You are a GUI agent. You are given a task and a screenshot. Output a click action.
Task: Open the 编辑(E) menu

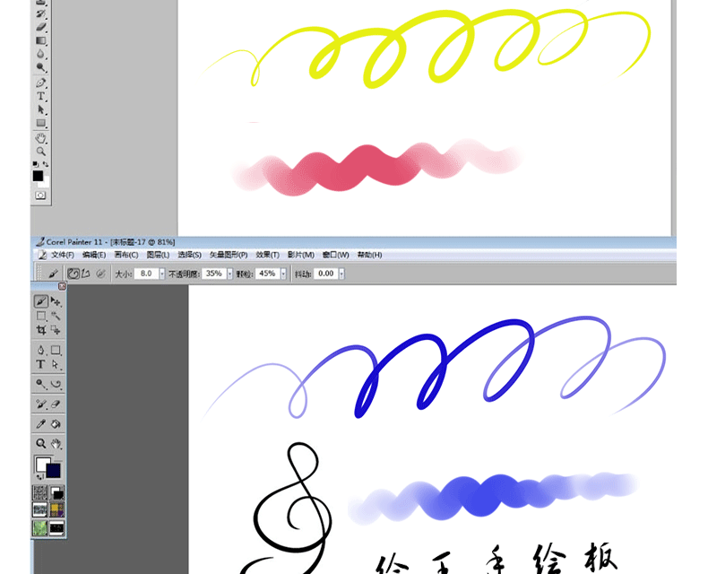[x=94, y=255]
